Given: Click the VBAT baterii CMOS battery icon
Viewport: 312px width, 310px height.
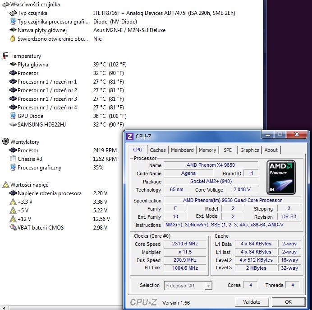Looking at the screenshot, I should click(13, 228).
